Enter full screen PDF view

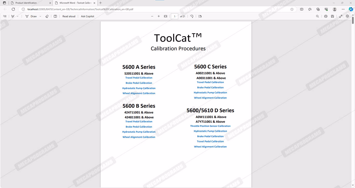coord(341,16)
